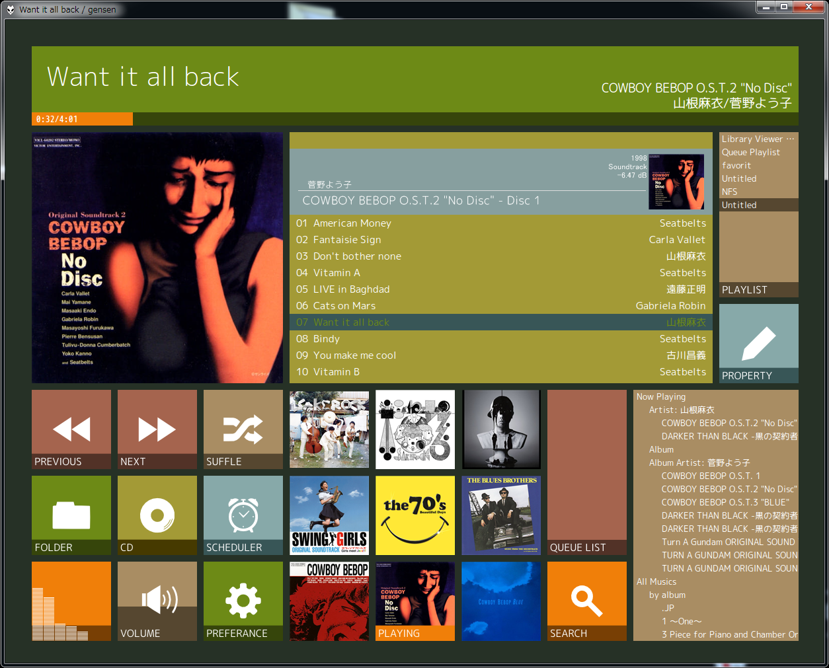Minimize the gensen window
The image size is (829, 668).
point(766,7)
